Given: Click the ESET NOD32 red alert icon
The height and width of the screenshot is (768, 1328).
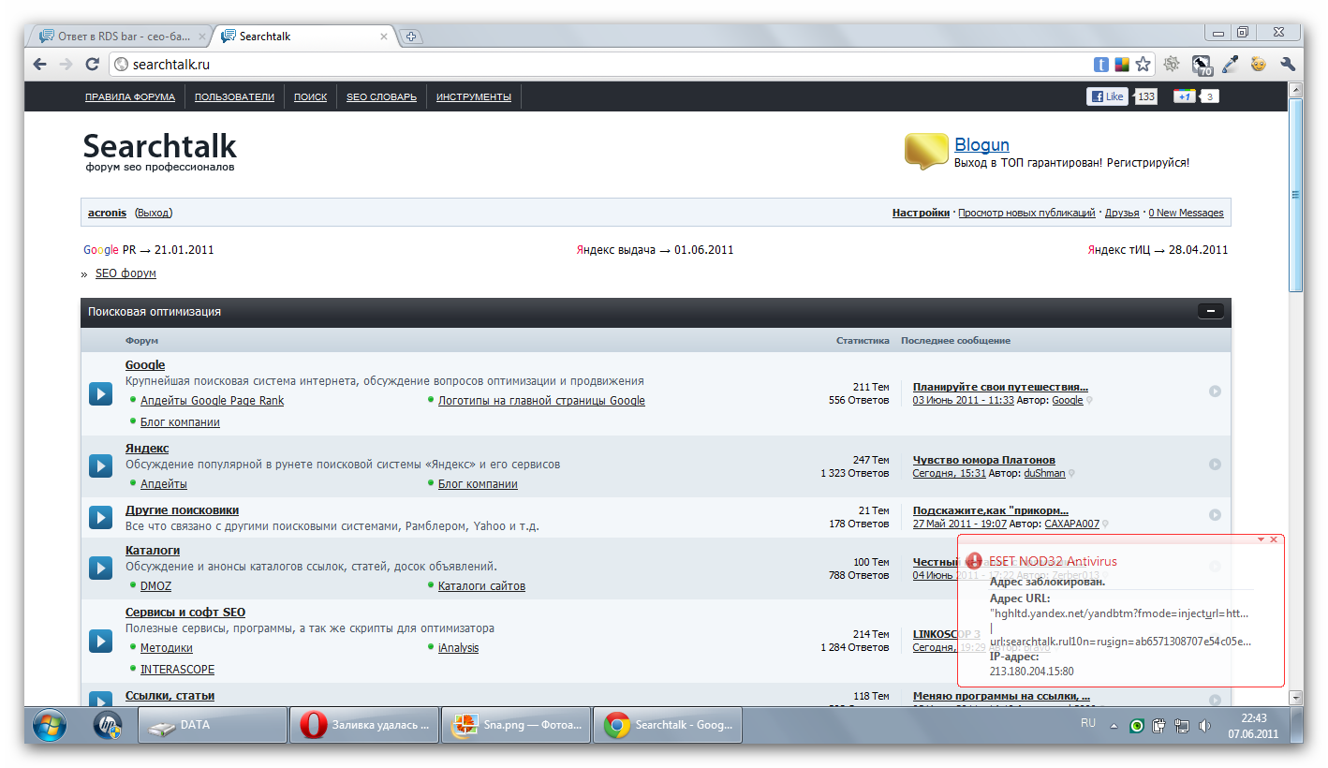Looking at the screenshot, I should point(974,560).
